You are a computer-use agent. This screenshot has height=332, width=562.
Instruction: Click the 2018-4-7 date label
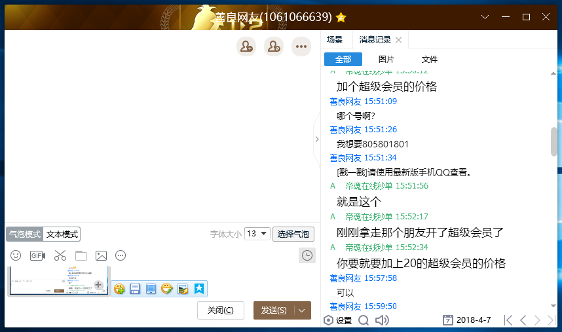(x=474, y=320)
